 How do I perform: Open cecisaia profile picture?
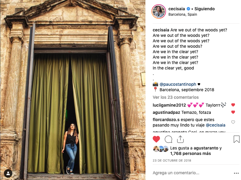[x=159, y=11]
